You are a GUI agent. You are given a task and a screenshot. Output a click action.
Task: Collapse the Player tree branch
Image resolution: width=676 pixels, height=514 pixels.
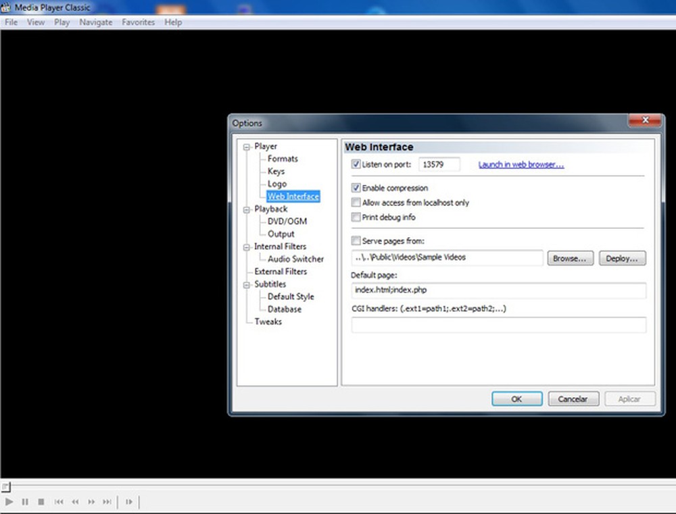pyautogui.click(x=246, y=146)
